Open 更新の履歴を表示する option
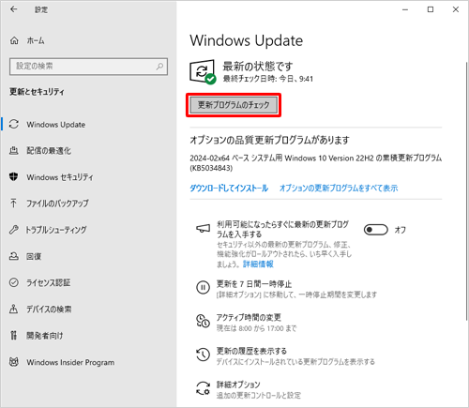This screenshot has width=469, height=408. click(x=251, y=351)
